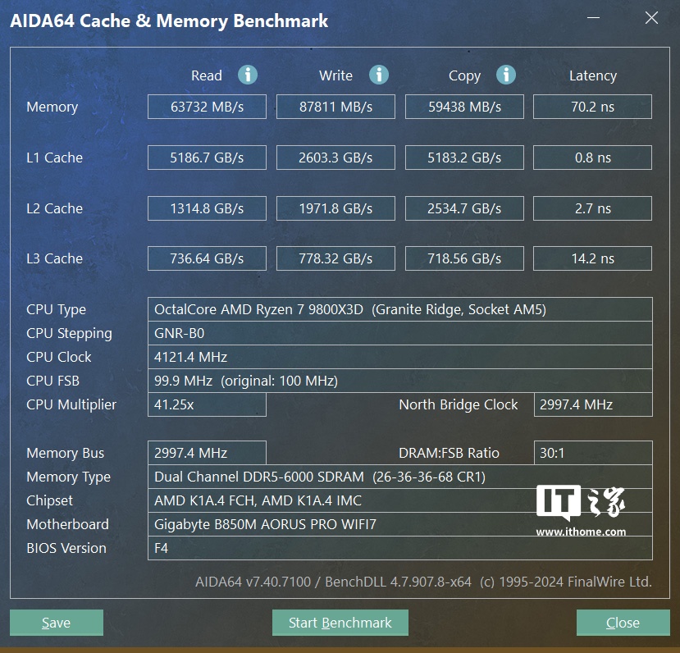This screenshot has height=653, width=680.
Task: Click the North Bridge Clock value field
Action: point(592,404)
